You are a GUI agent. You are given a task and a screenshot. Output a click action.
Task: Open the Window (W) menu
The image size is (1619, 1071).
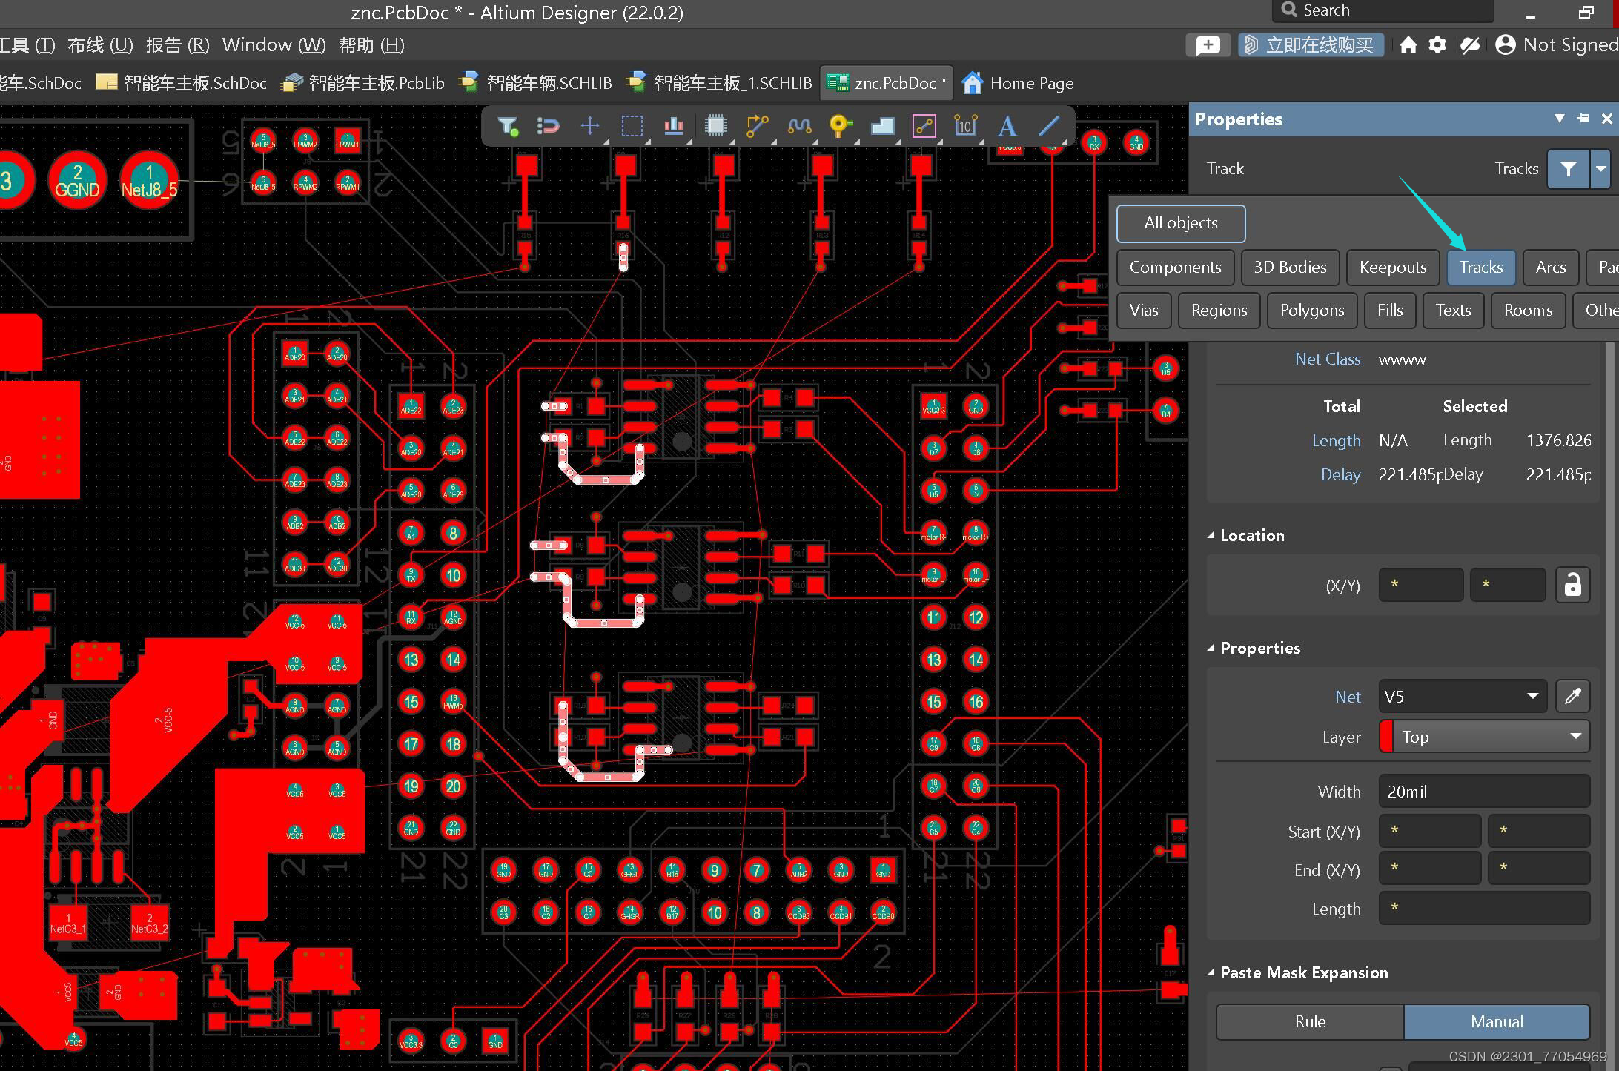coord(274,45)
